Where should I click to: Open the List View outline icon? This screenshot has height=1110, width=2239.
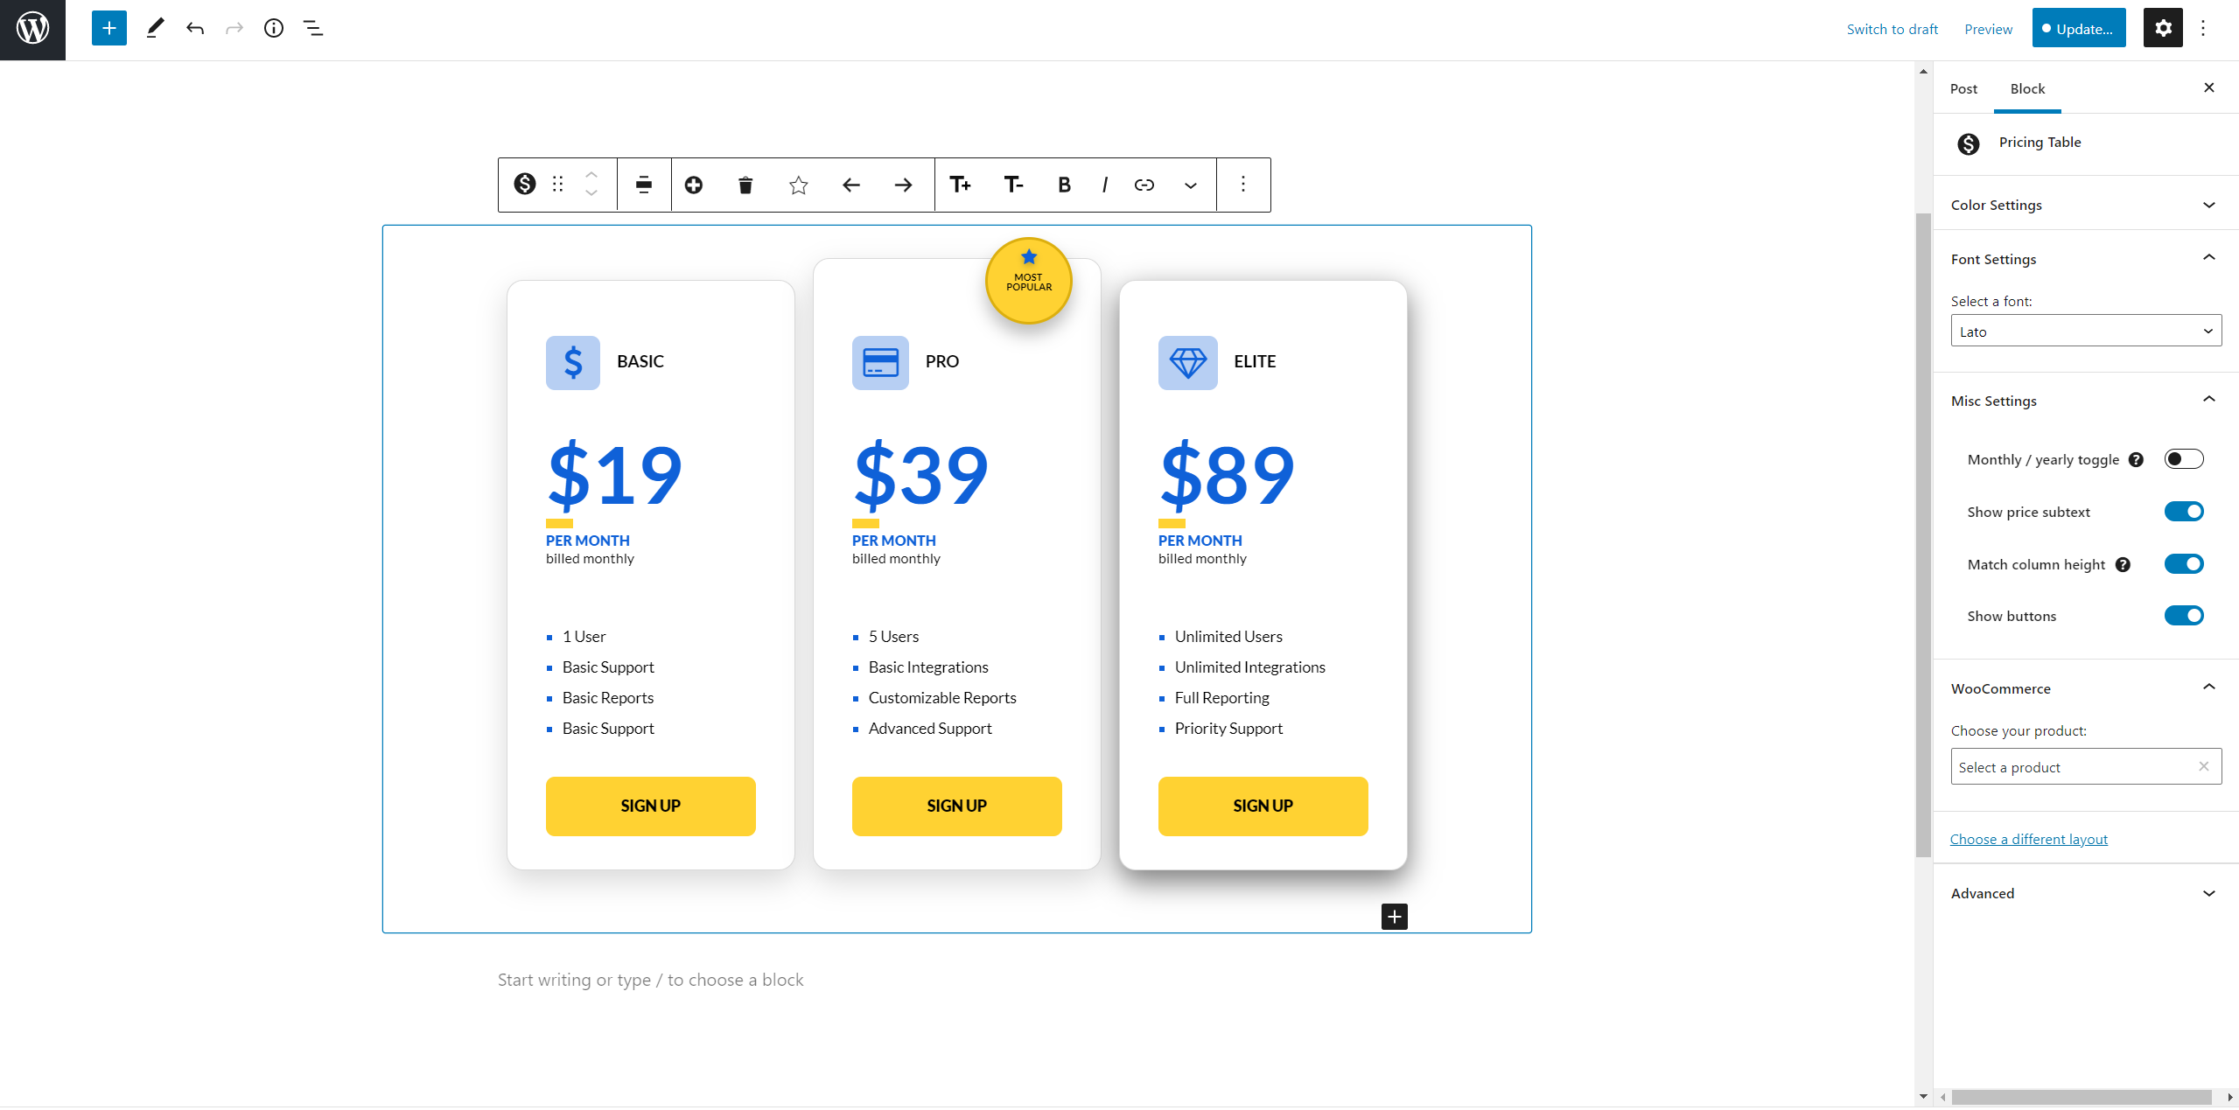point(313,28)
